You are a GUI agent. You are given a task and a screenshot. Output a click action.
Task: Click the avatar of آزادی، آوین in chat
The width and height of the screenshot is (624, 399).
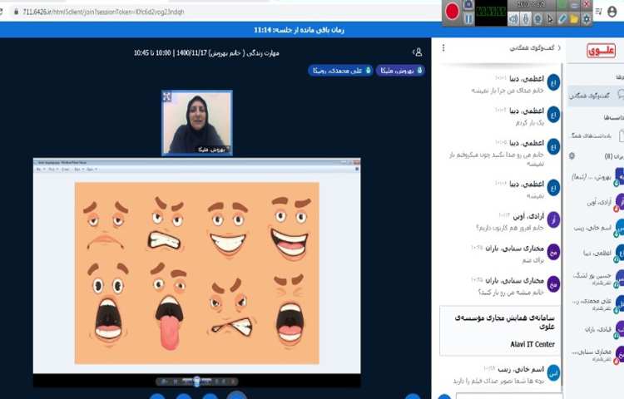pyautogui.click(x=553, y=219)
